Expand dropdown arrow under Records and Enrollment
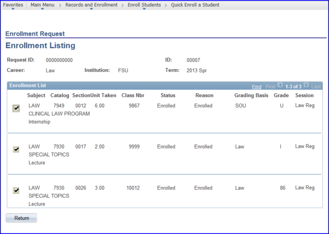This screenshot has height=234, width=329. pyautogui.click(x=91, y=9)
